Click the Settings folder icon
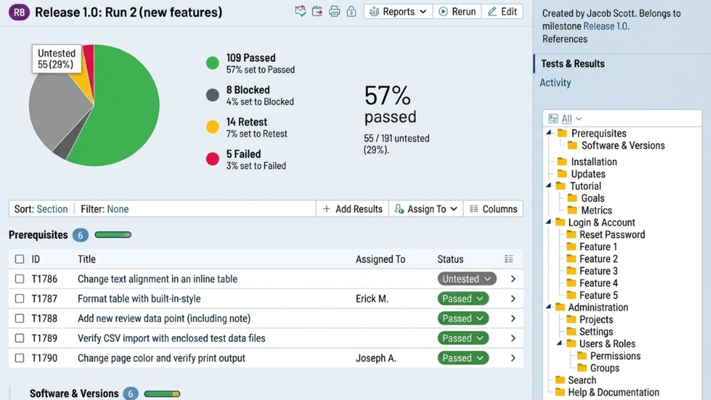711x400 pixels. (571, 331)
